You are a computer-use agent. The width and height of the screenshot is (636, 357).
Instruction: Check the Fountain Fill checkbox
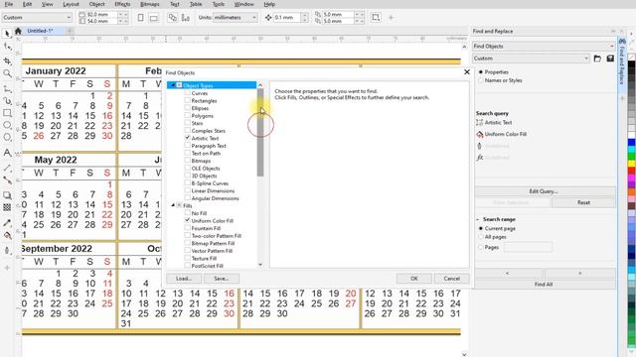(188, 228)
